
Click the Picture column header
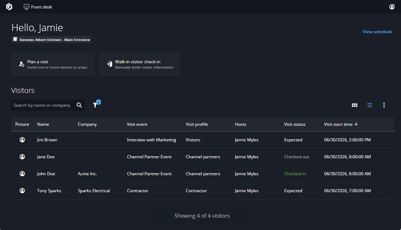pyautogui.click(x=22, y=124)
